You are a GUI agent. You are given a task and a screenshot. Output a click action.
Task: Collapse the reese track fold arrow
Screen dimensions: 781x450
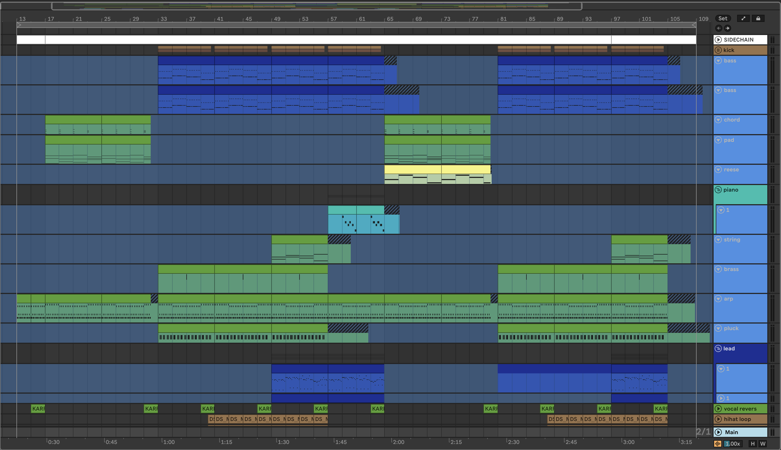point(718,169)
